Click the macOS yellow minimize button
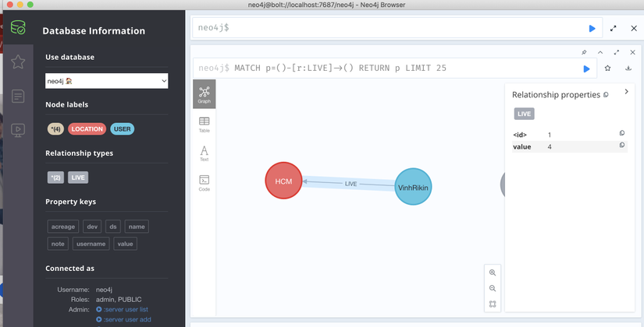The height and width of the screenshot is (327, 644). click(20, 5)
